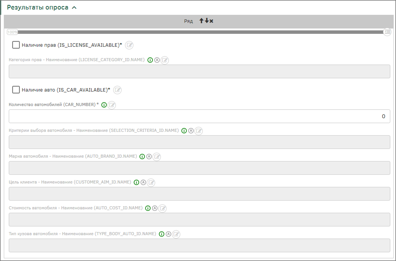The height and width of the screenshot is (261, 396).
Task: Click move row down arrow icon
Action: (x=207, y=21)
